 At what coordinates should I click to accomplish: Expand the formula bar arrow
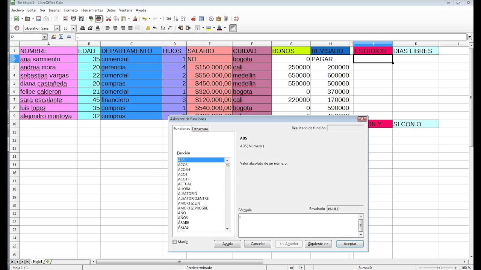[x=469, y=37]
